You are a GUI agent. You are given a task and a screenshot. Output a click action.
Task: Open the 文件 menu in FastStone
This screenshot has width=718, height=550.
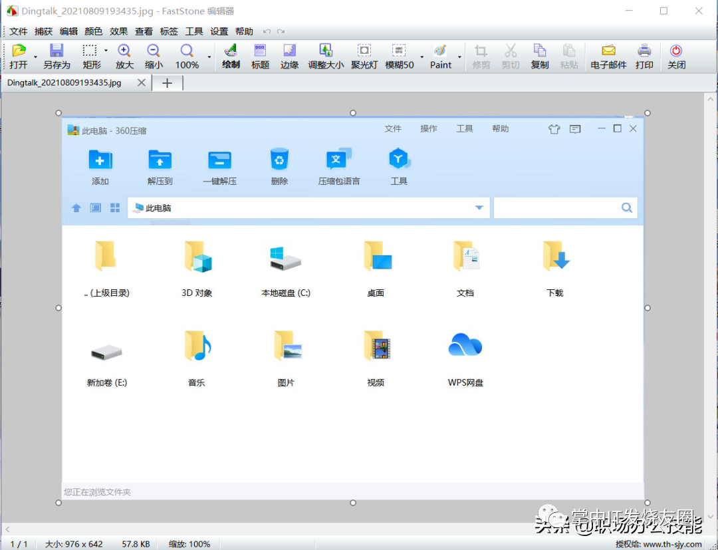19,32
